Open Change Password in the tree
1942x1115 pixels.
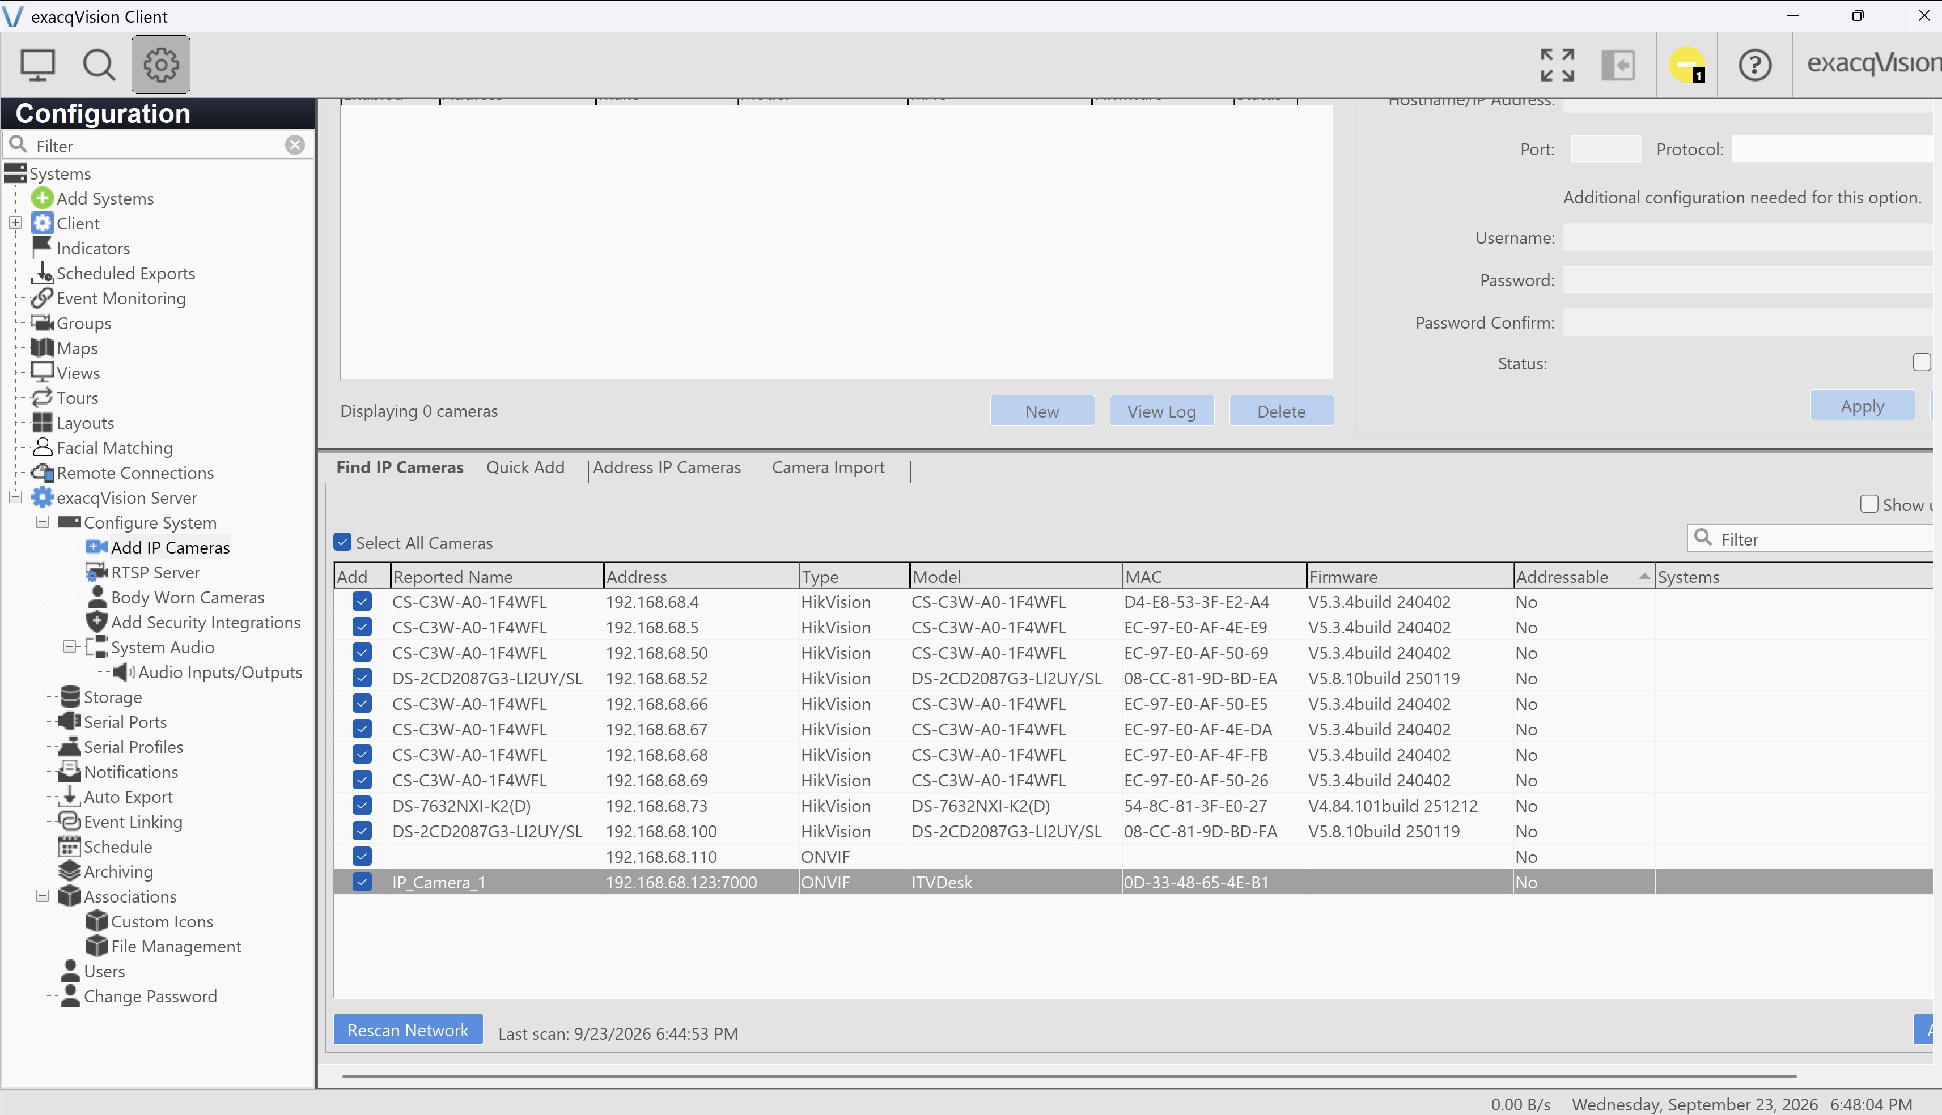point(150,995)
